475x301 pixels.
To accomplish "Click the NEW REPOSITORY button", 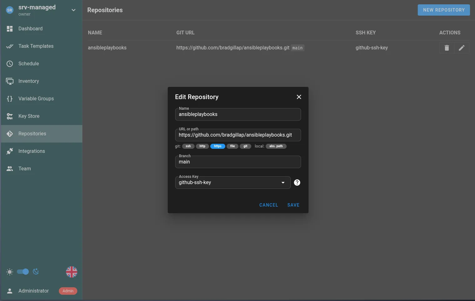I will point(443,10).
